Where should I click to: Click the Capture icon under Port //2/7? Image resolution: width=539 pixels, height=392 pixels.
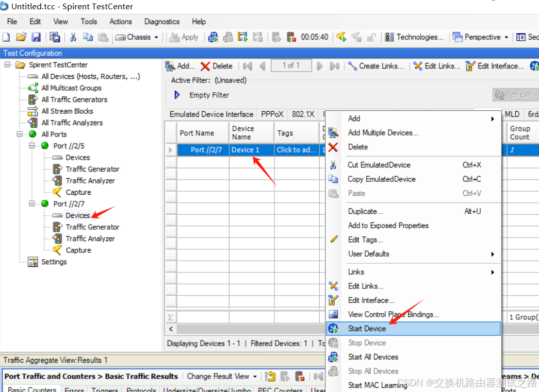point(57,250)
